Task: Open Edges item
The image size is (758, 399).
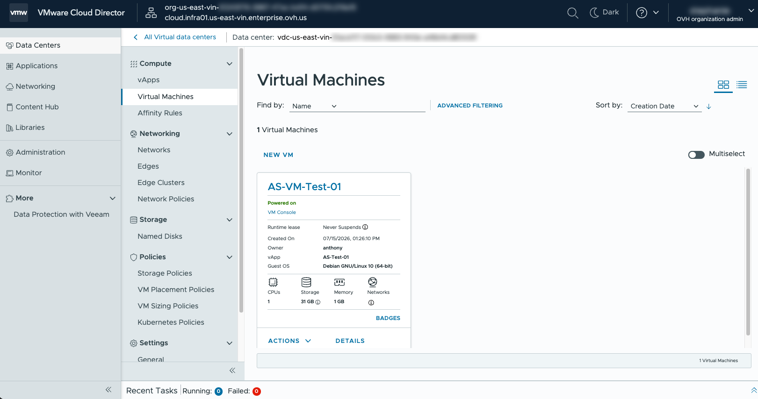Action: (x=148, y=166)
